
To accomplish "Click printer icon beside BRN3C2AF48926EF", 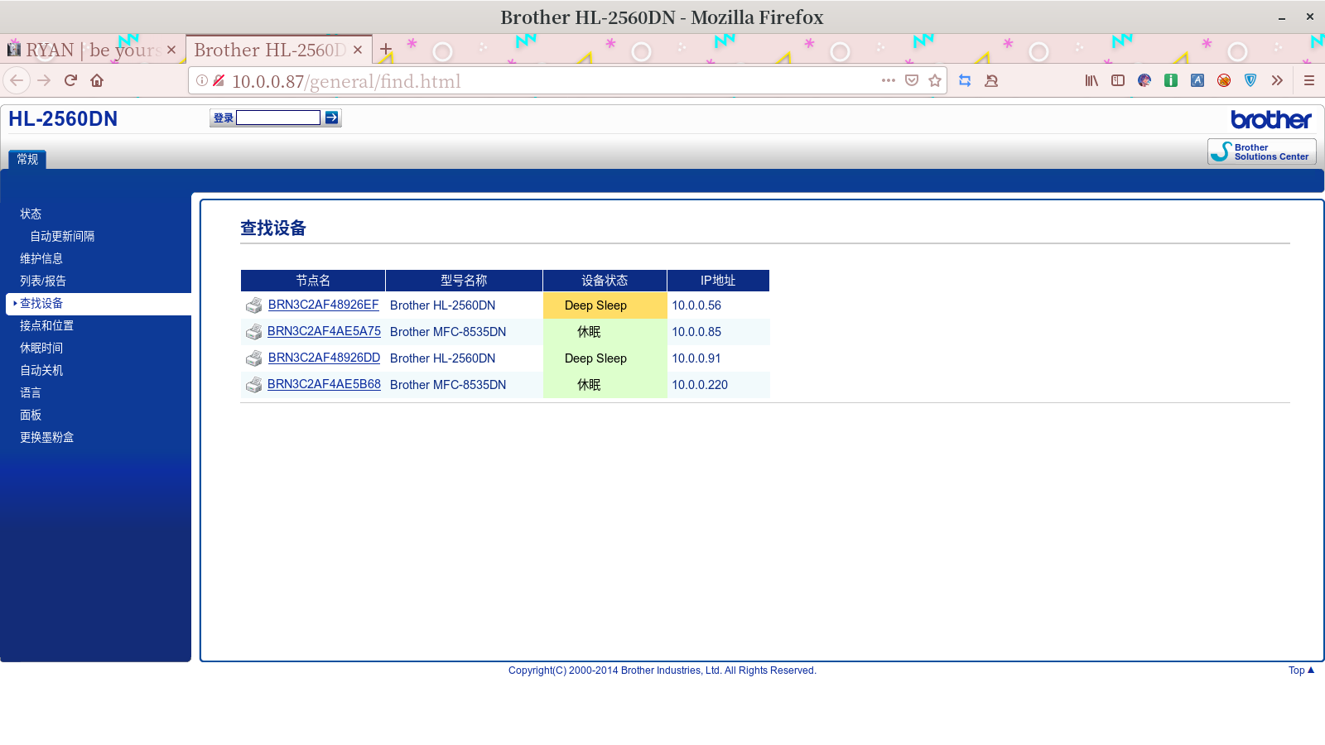I will (254, 305).
